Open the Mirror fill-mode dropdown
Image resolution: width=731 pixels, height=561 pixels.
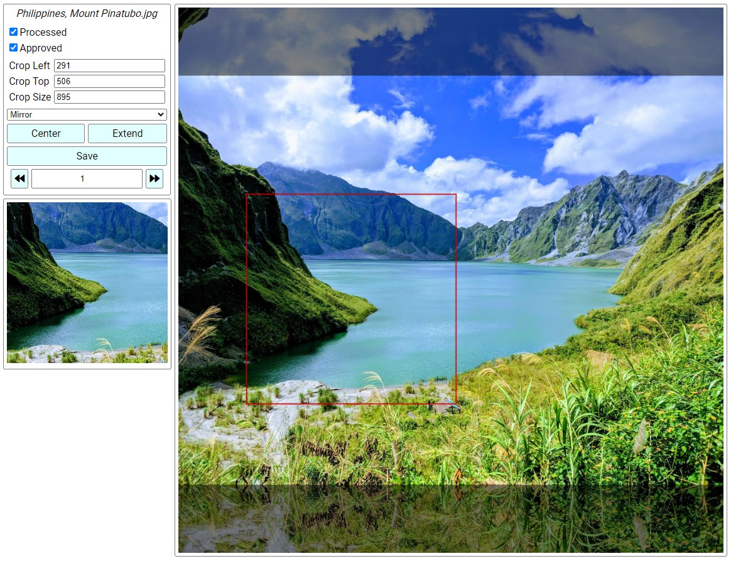click(x=87, y=114)
